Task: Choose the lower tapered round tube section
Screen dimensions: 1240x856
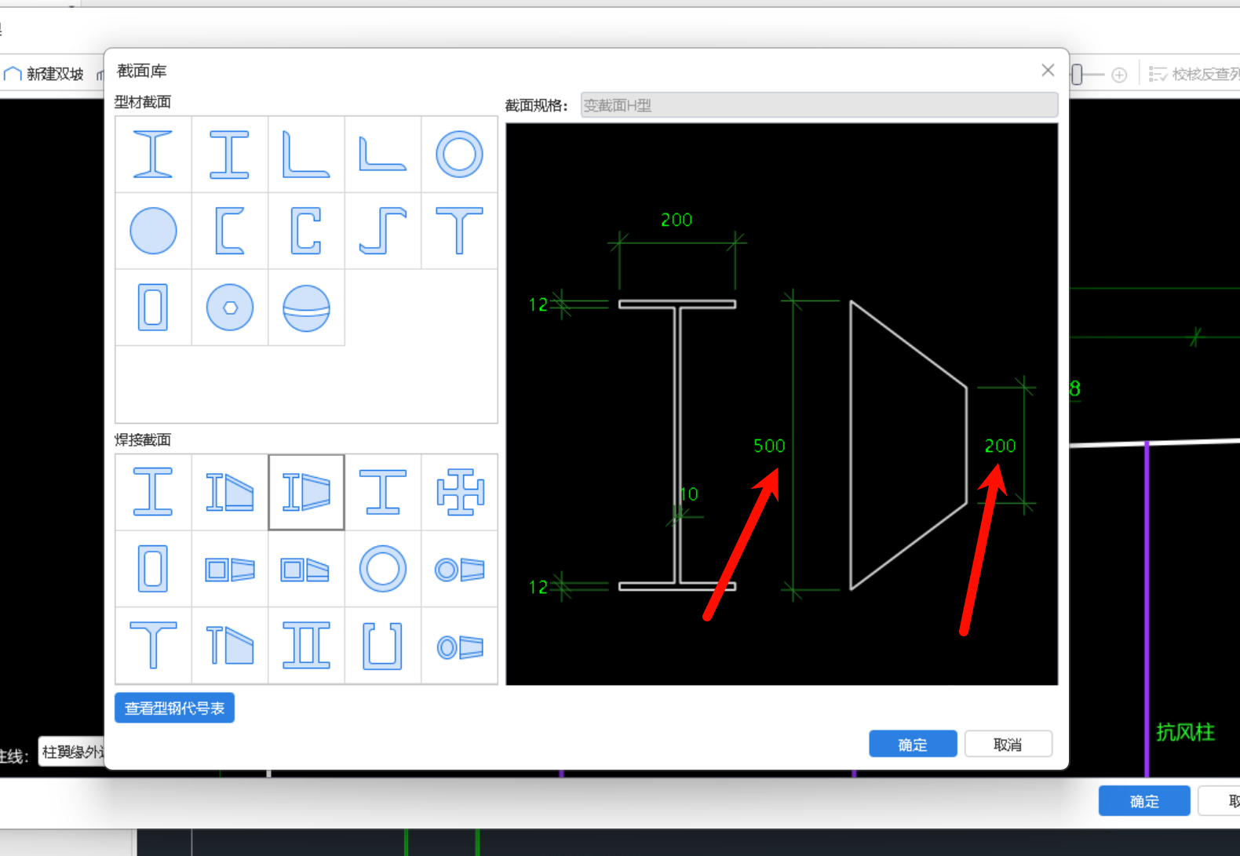Action: click(459, 646)
